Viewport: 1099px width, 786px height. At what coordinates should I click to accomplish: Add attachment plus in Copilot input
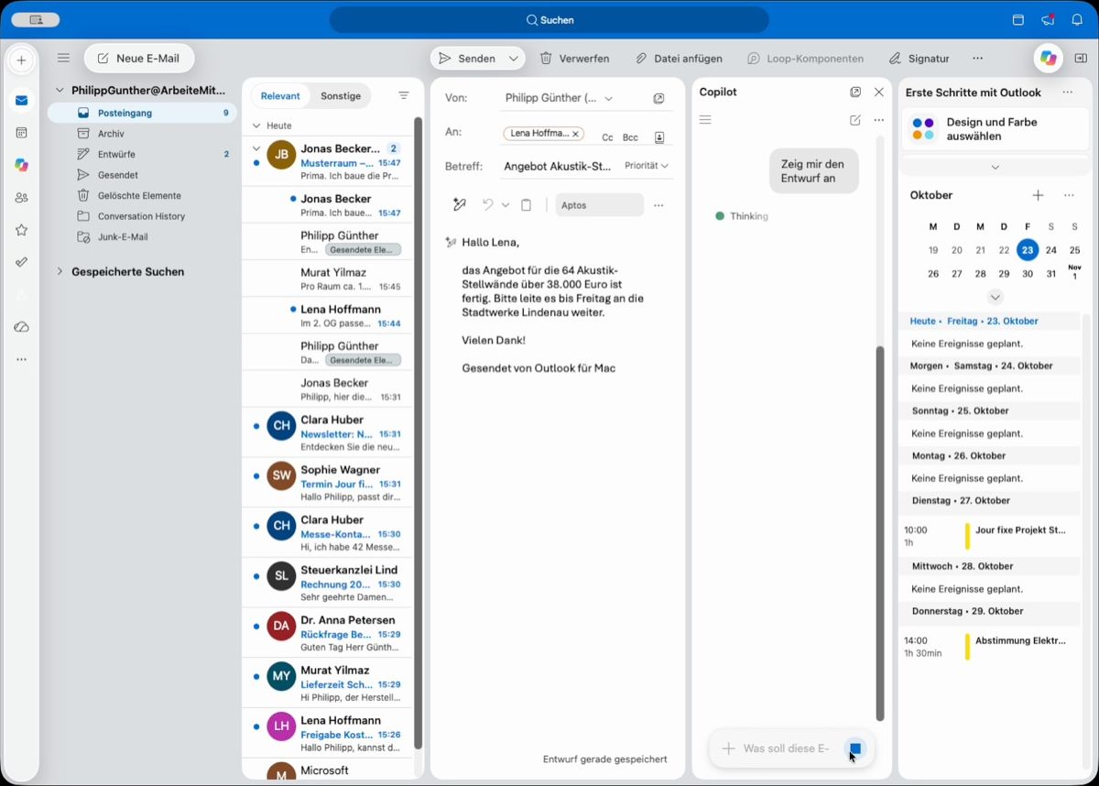tap(728, 748)
